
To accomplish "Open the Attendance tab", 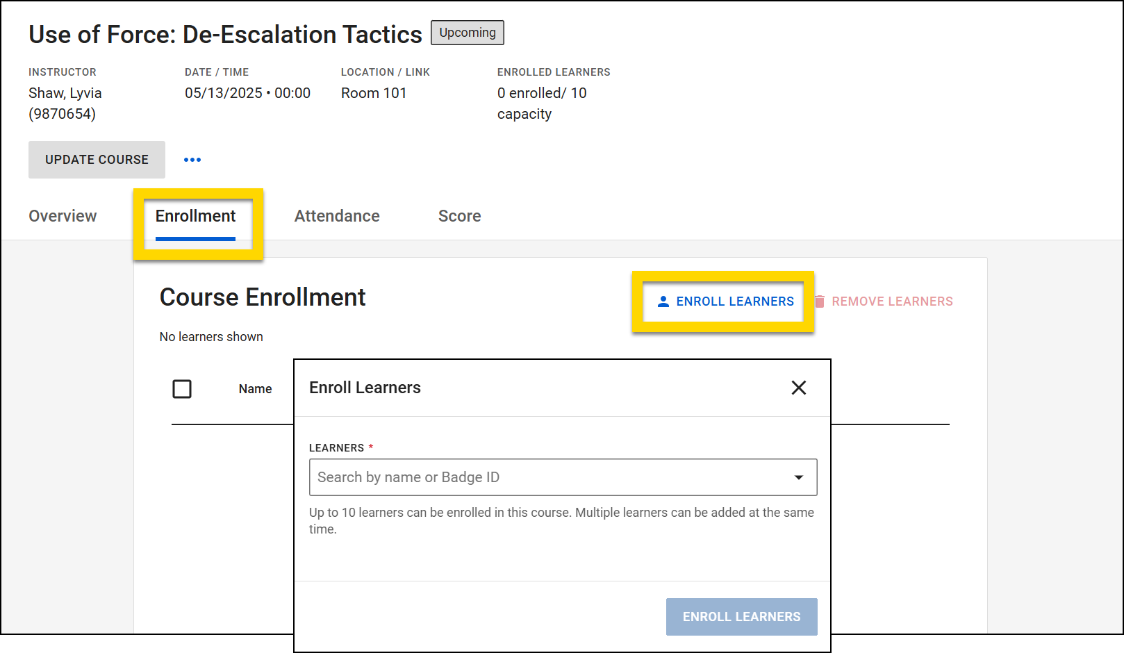I will coord(337,216).
